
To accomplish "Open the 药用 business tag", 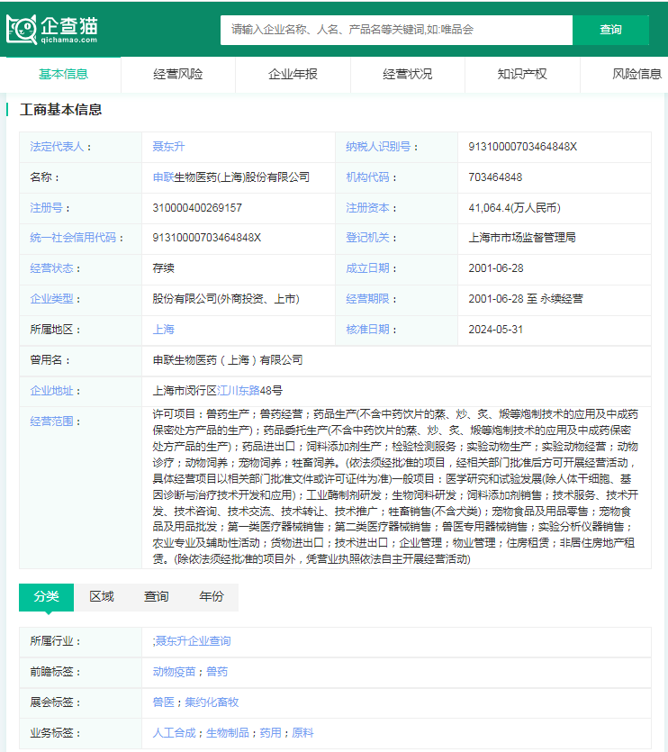I will click(270, 734).
